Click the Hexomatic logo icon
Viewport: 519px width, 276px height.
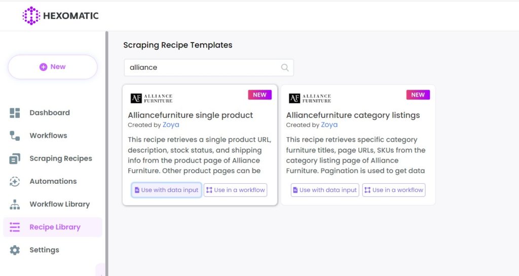click(x=31, y=16)
